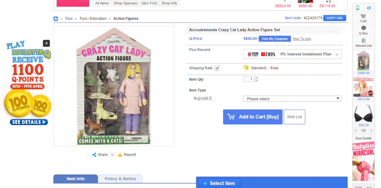This screenshot has width=381, height=188.
Task: Click the airplane icon beside Shipping Rate
Action: (x=217, y=68)
